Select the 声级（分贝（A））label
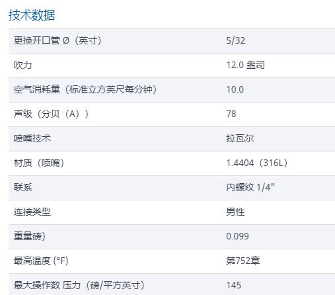 (51, 114)
